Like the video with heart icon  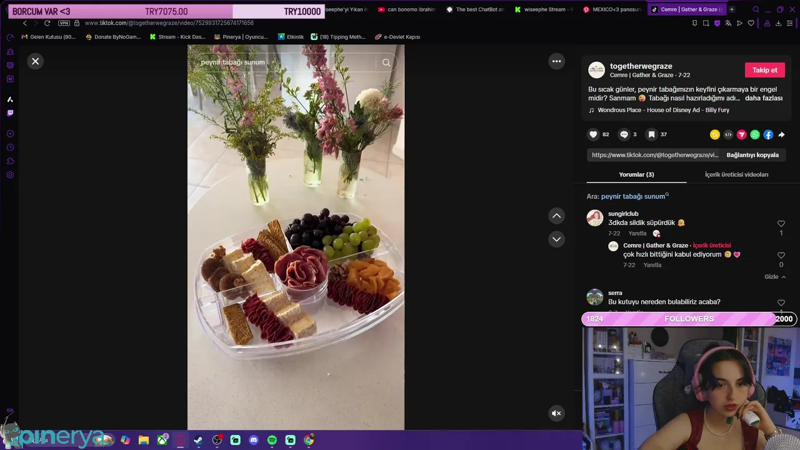593,134
